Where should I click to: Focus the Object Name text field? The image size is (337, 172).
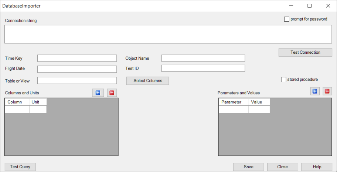203,58
